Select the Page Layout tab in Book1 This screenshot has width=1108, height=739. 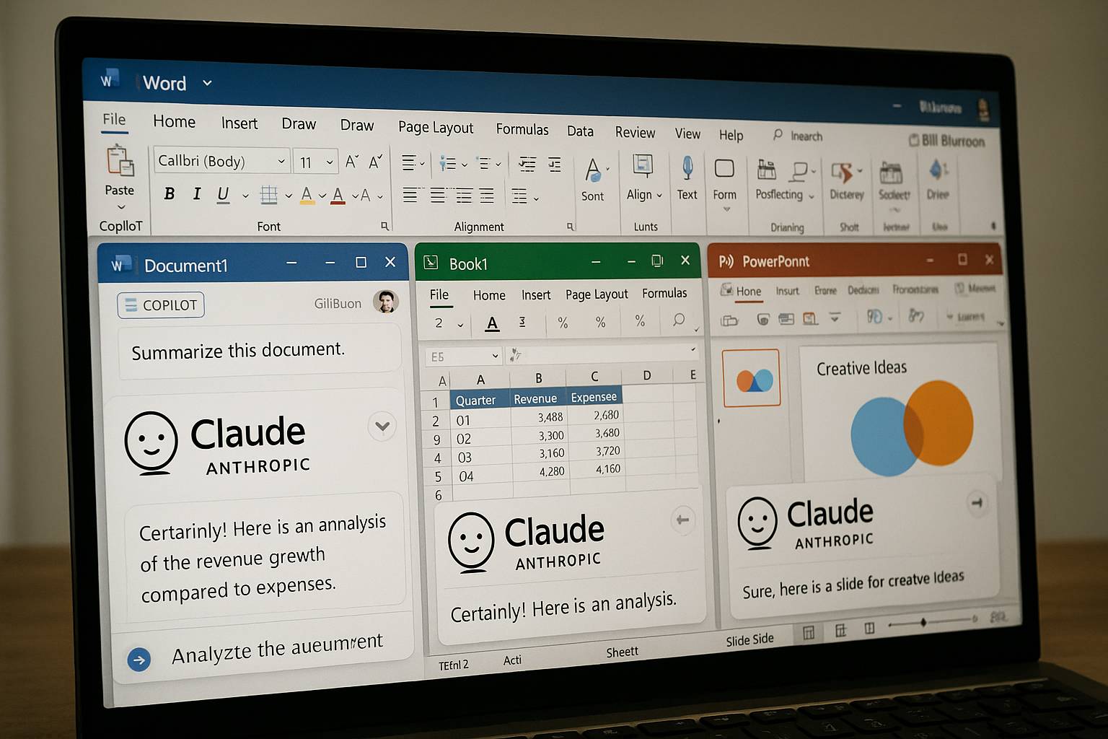[x=597, y=294]
